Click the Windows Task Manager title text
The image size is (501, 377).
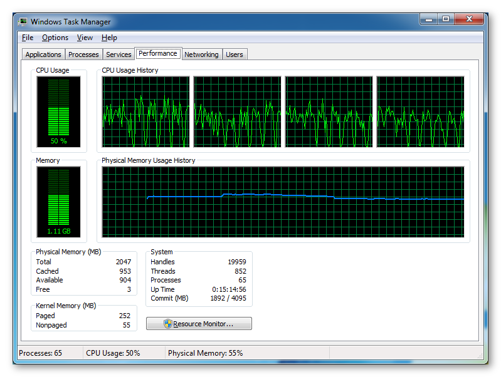click(71, 22)
